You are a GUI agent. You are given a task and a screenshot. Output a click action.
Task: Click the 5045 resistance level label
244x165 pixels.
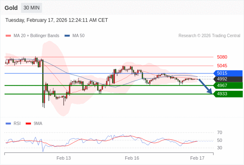click(222, 66)
